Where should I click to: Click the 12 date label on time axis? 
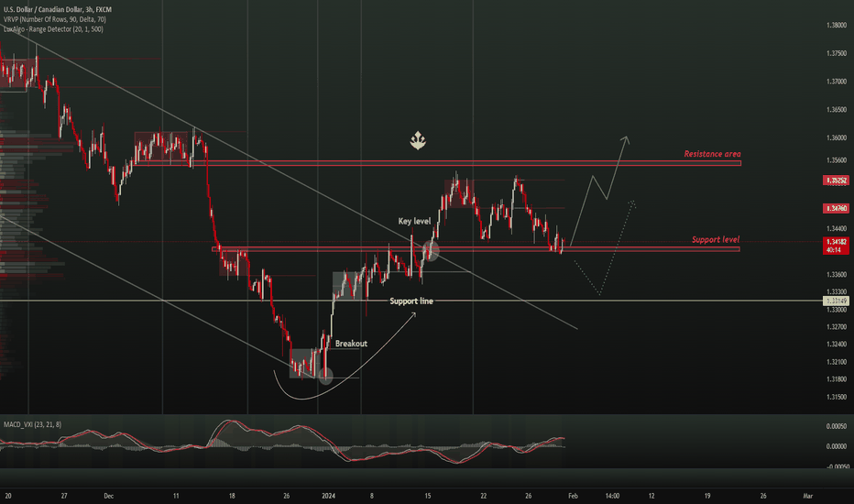coord(651,497)
